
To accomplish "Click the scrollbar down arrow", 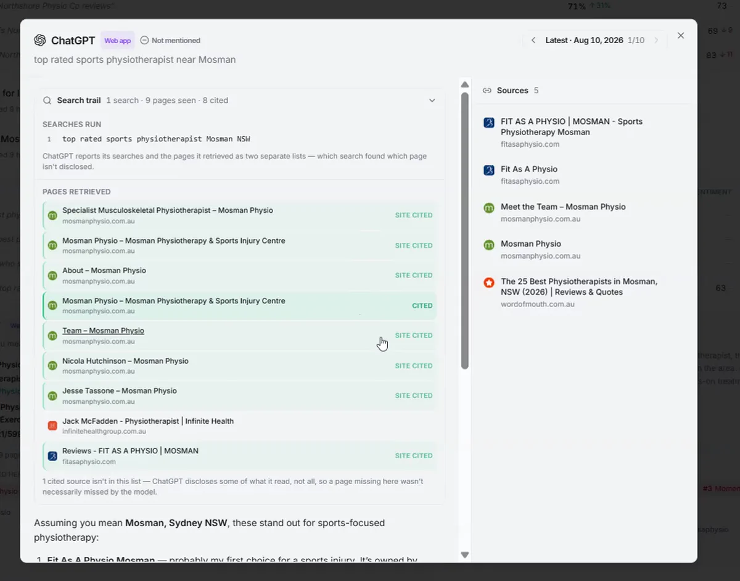I will 465,555.
